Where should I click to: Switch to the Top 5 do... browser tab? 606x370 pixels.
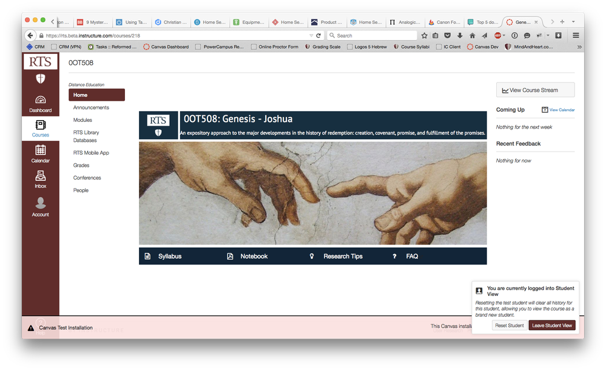[483, 22]
